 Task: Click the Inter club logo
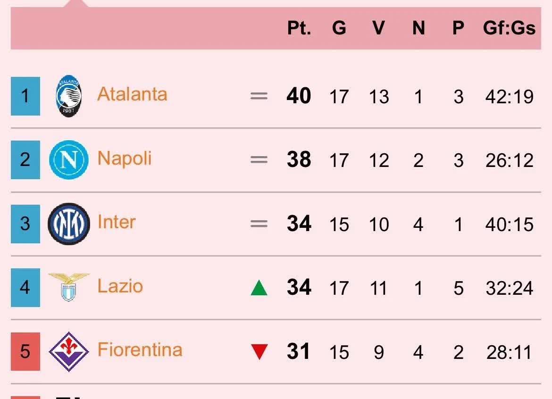click(x=69, y=224)
